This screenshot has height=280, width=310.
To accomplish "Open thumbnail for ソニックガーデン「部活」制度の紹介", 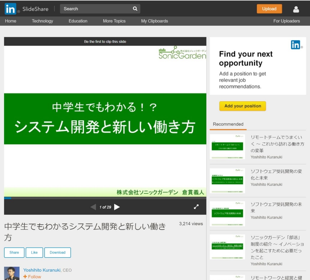I will click(x=227, y=247).
